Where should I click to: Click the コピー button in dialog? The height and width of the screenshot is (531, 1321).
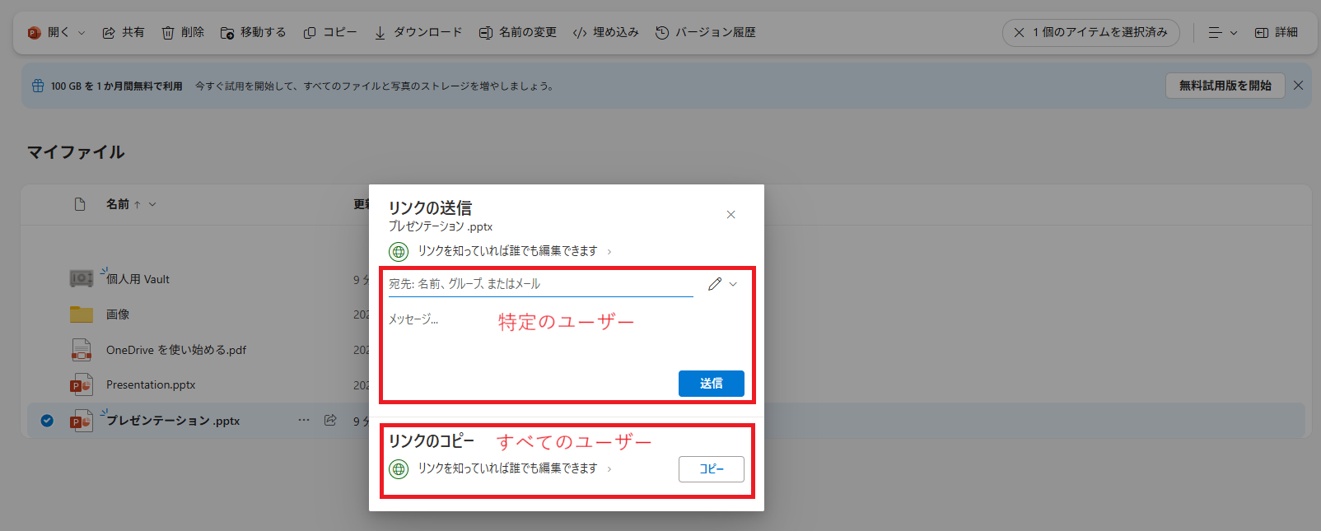(711, 468)
